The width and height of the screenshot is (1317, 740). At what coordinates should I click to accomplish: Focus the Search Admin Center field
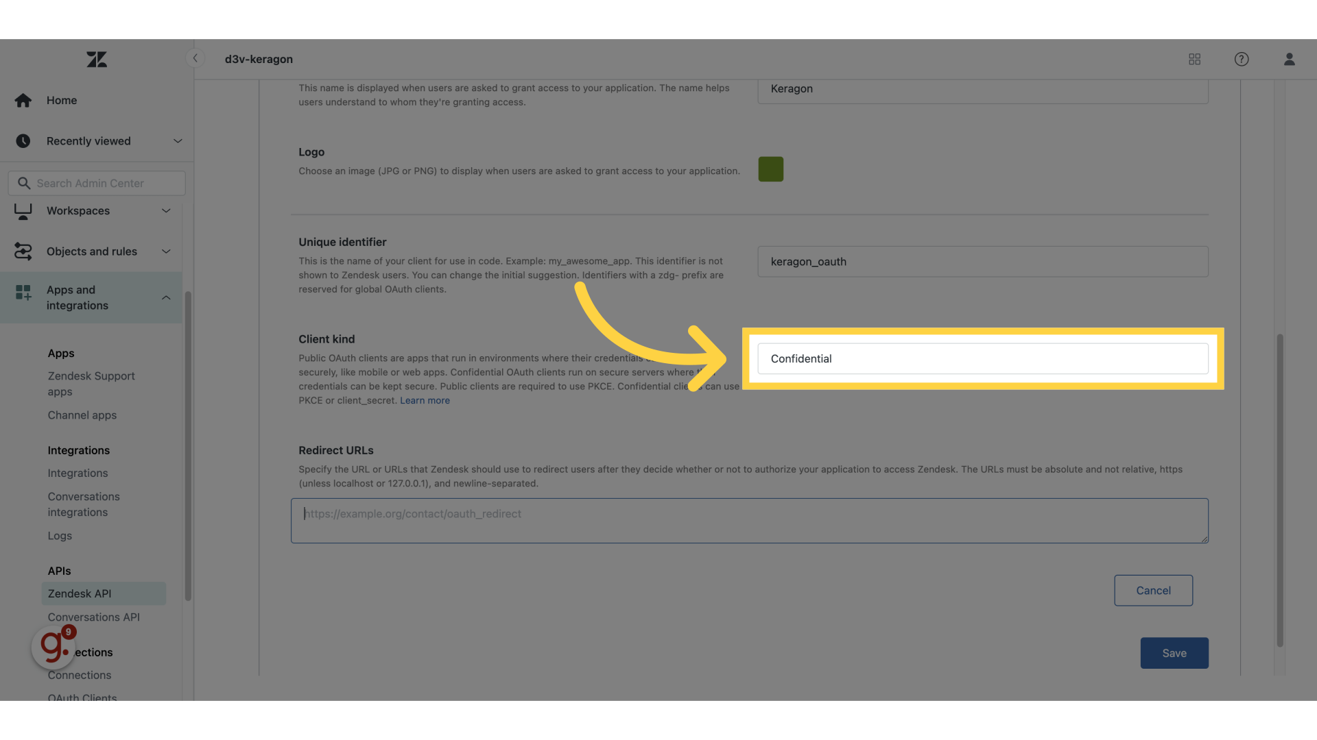[97, 184]
